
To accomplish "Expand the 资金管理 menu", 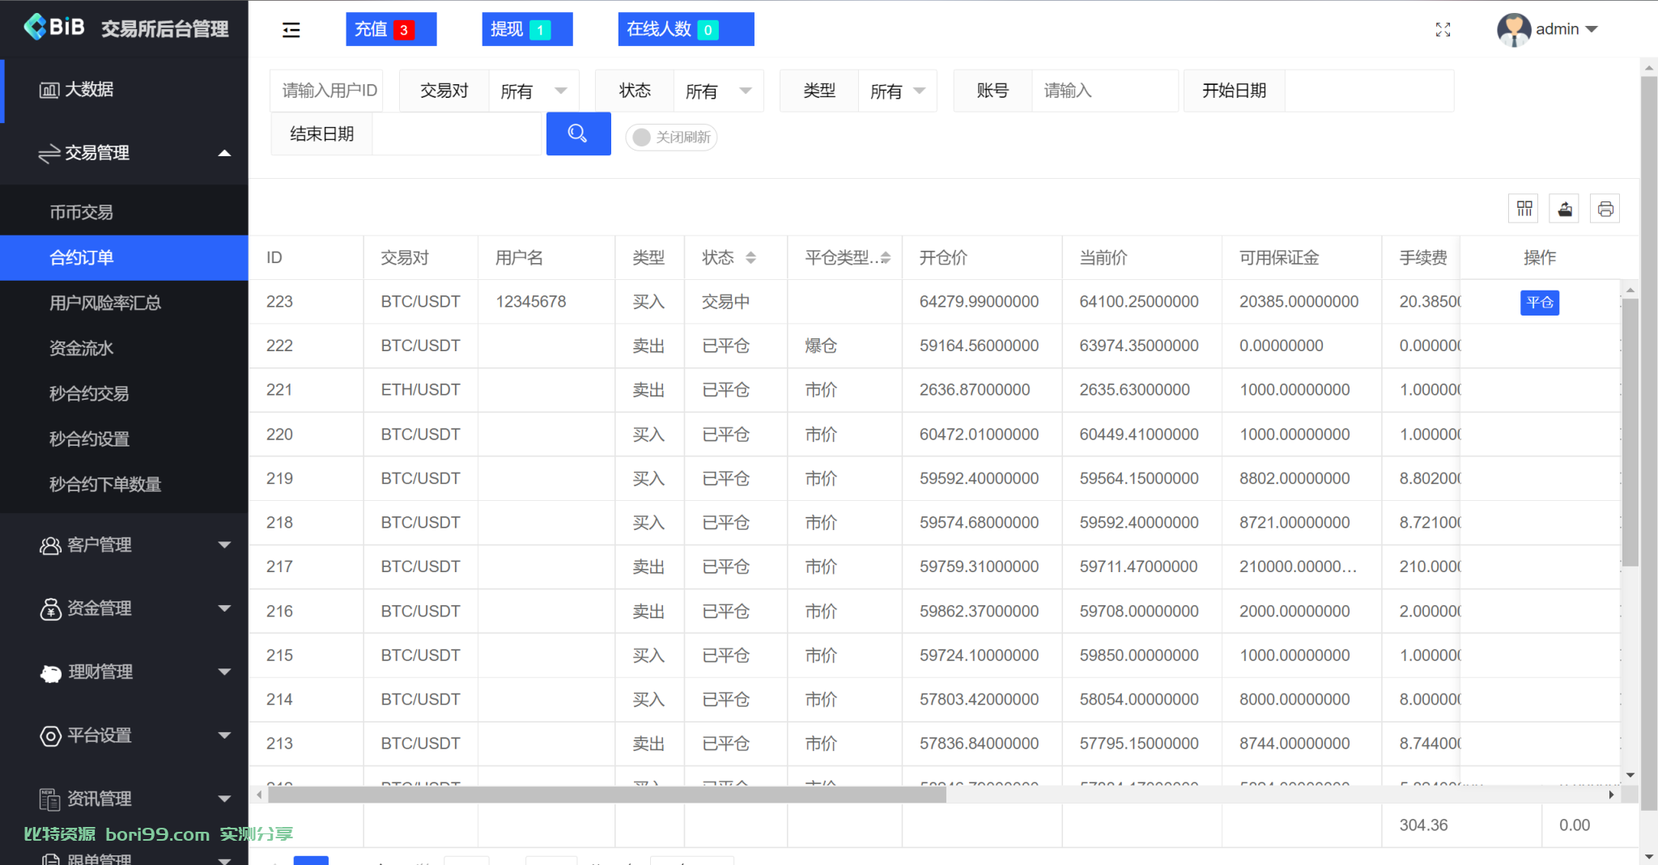I will click(x=124, y=608).
